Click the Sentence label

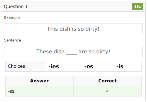pos(12,40)
